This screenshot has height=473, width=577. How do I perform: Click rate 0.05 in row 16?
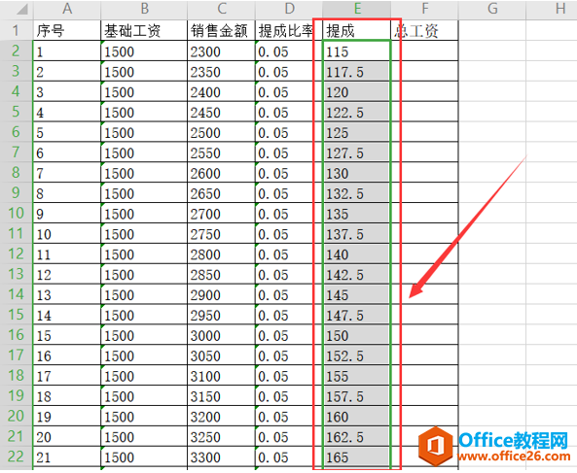(289, 335)
